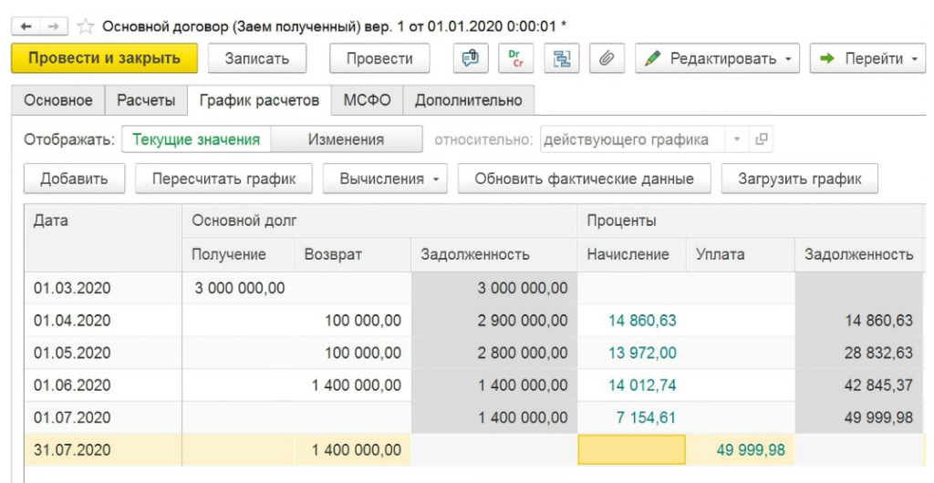Select the row dated 01.05.2020

coord(474,353)
